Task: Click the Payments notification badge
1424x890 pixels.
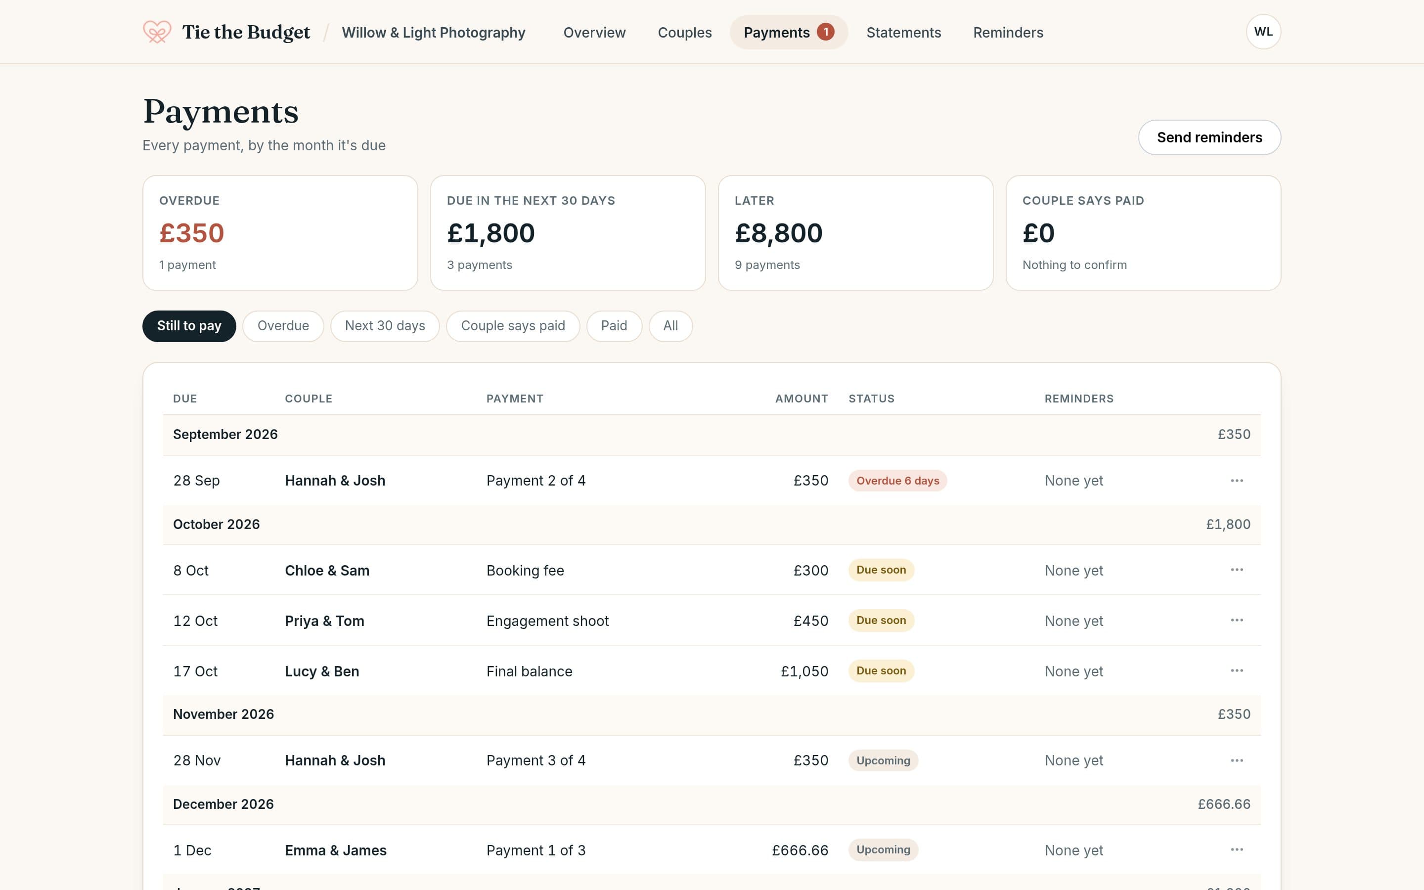Action: click(x=826, y=32)
